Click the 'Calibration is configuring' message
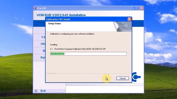Image resolution: width=177 pixels, height=99 pixels. 72,34
